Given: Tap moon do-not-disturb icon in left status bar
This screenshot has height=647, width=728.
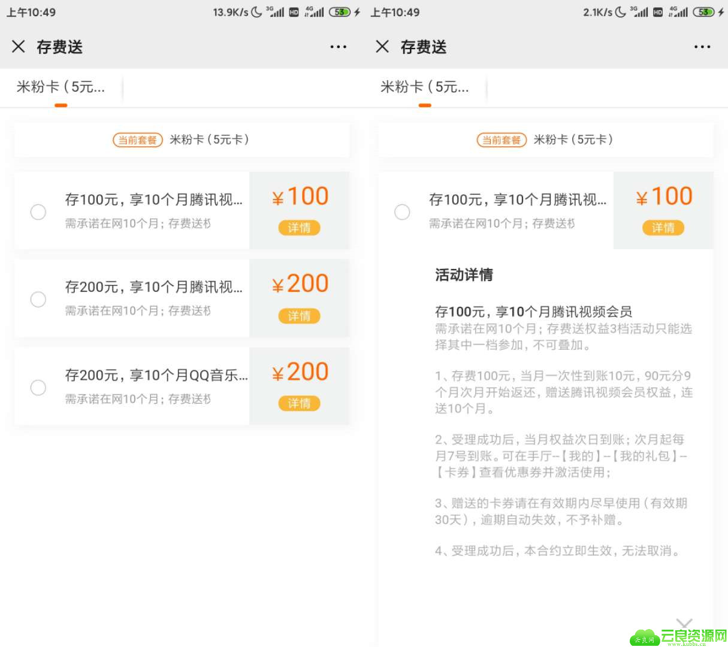Looking at the screenshot, I should (256, 12).
